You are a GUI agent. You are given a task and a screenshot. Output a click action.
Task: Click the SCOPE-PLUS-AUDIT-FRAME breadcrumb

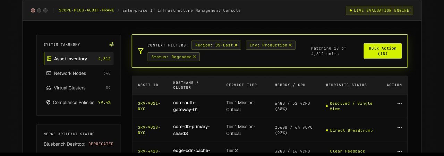coord(86,10)
